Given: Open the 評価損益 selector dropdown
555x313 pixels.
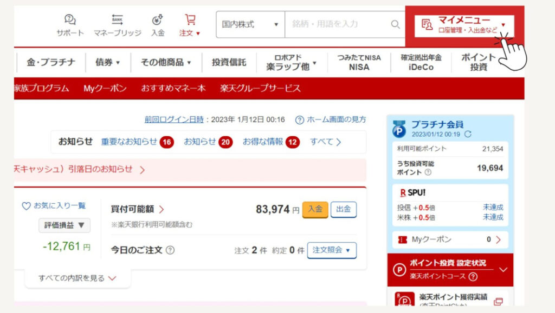Looking at the screenshot, I should (64, 225).
